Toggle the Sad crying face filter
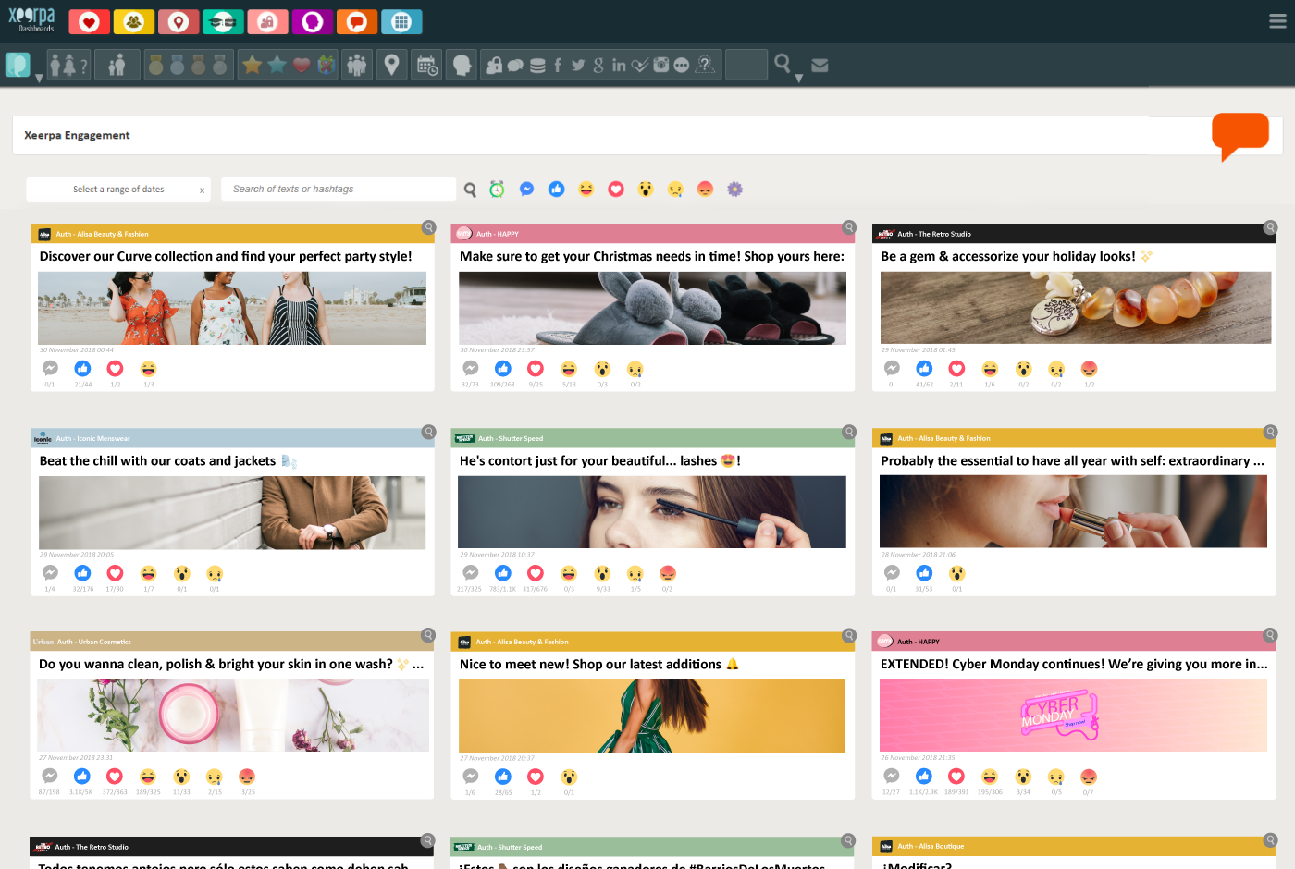 (x=675, y=189)
